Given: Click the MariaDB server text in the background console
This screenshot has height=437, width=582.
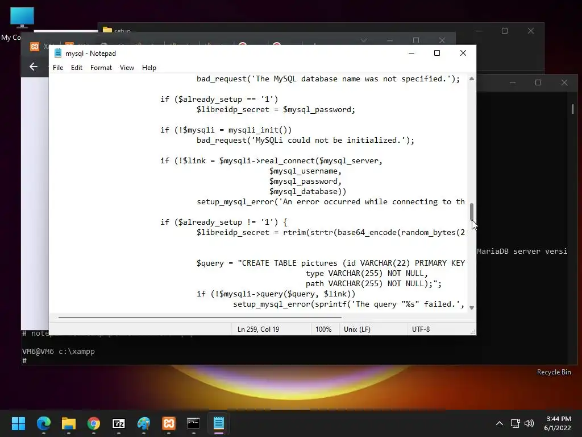Looking at the screenshot, I should tap(522, 251).
